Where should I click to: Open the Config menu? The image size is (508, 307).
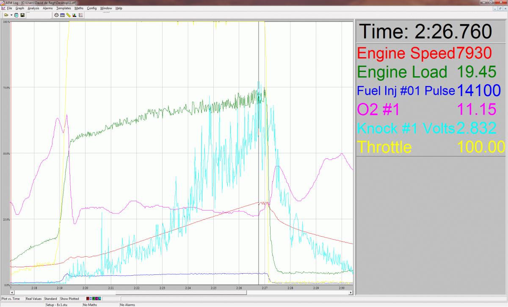click(x=92, y=8)
